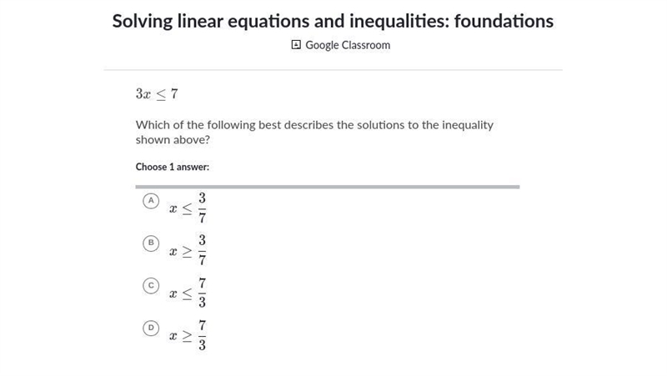Choose radio button C
The image size is (667, 376).
151,285
